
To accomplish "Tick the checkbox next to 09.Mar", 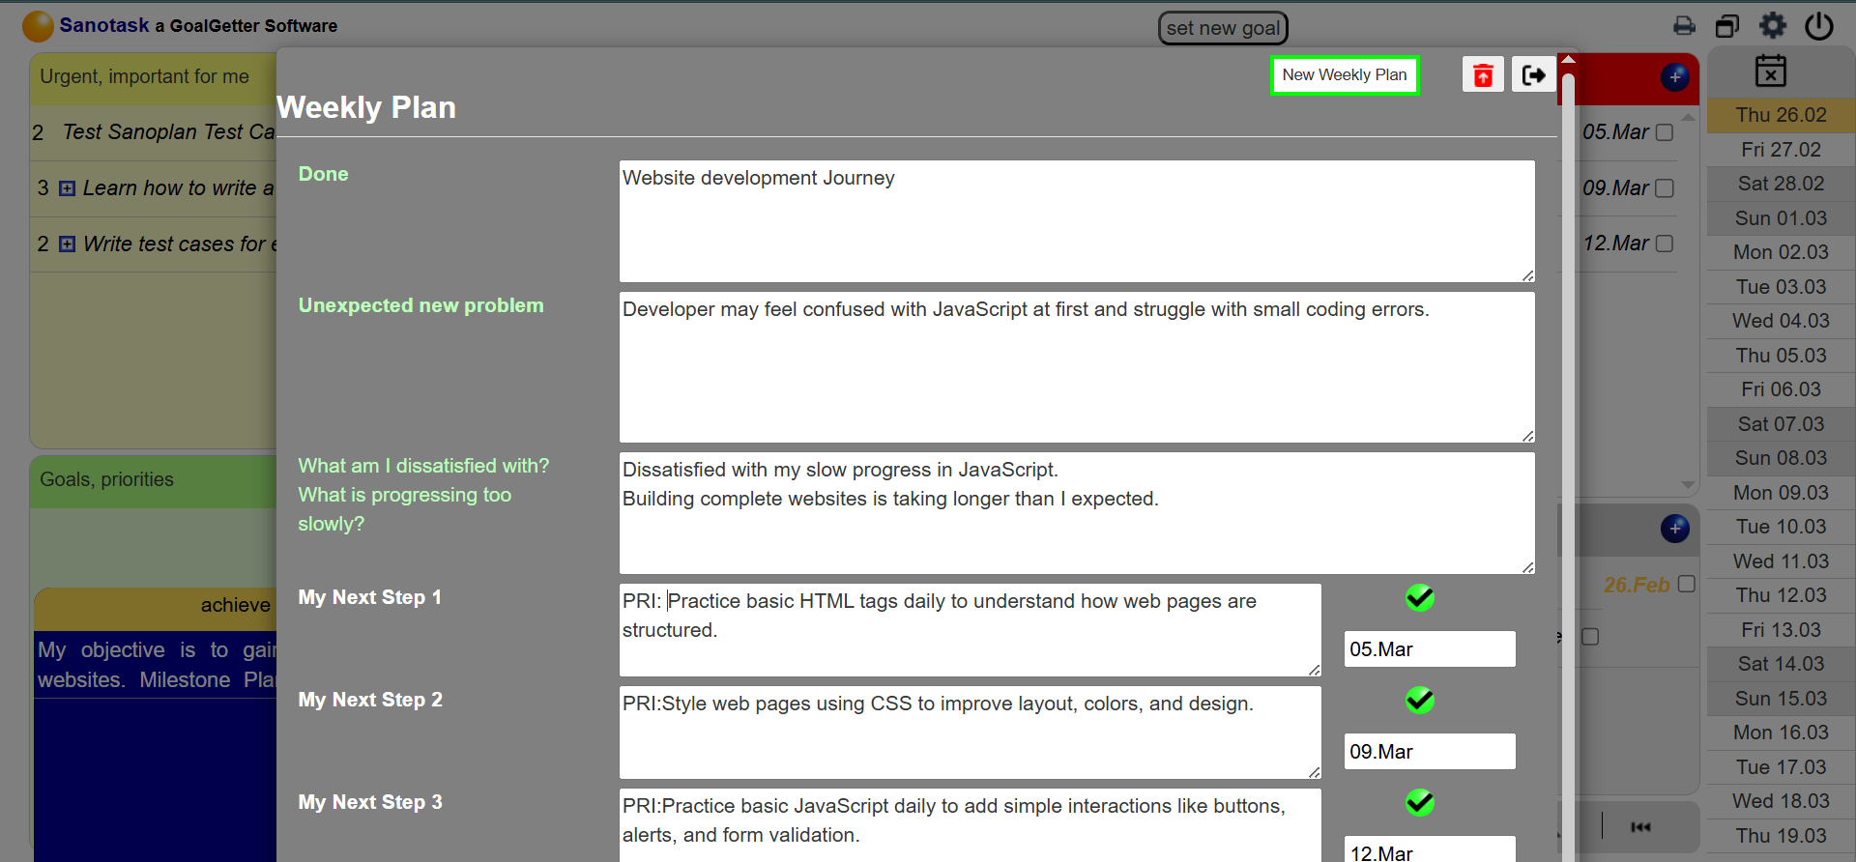I will coord(1665,188).
